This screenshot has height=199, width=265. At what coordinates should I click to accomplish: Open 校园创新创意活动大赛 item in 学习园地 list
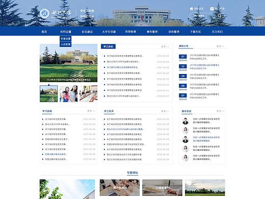tap(57, 139)
